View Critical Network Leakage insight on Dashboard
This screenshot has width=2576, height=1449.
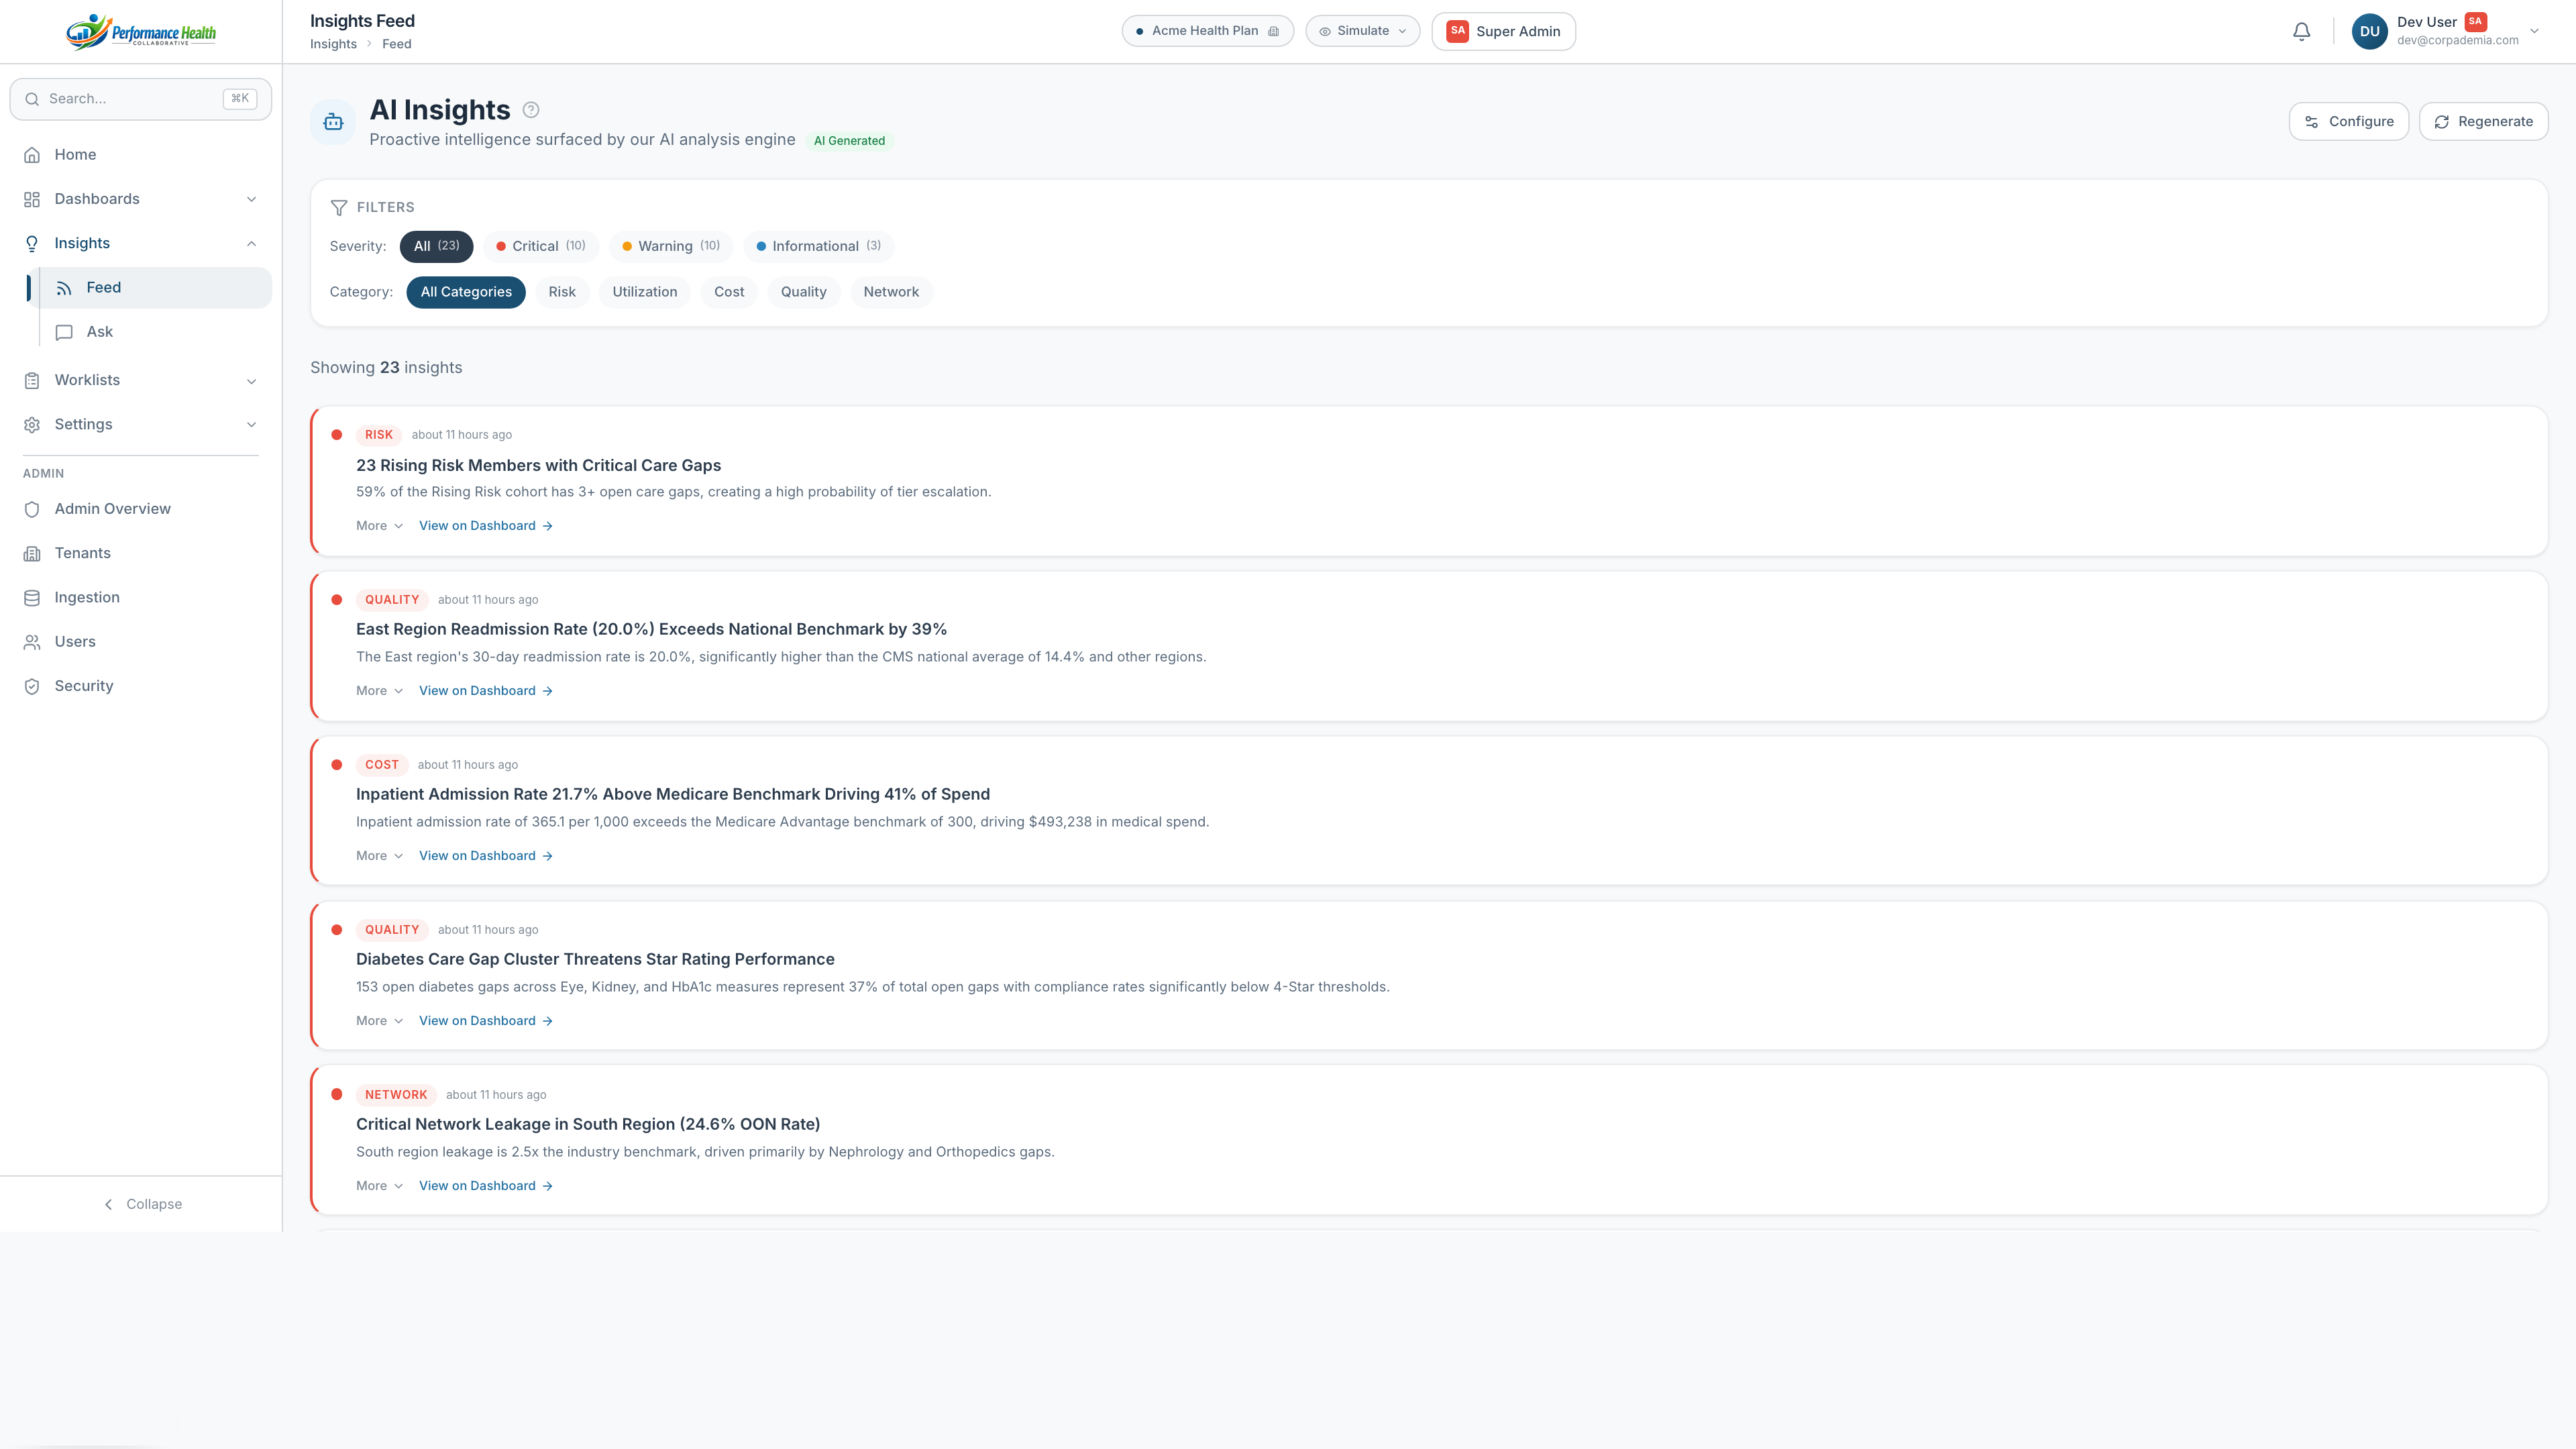pos(486,1186)
